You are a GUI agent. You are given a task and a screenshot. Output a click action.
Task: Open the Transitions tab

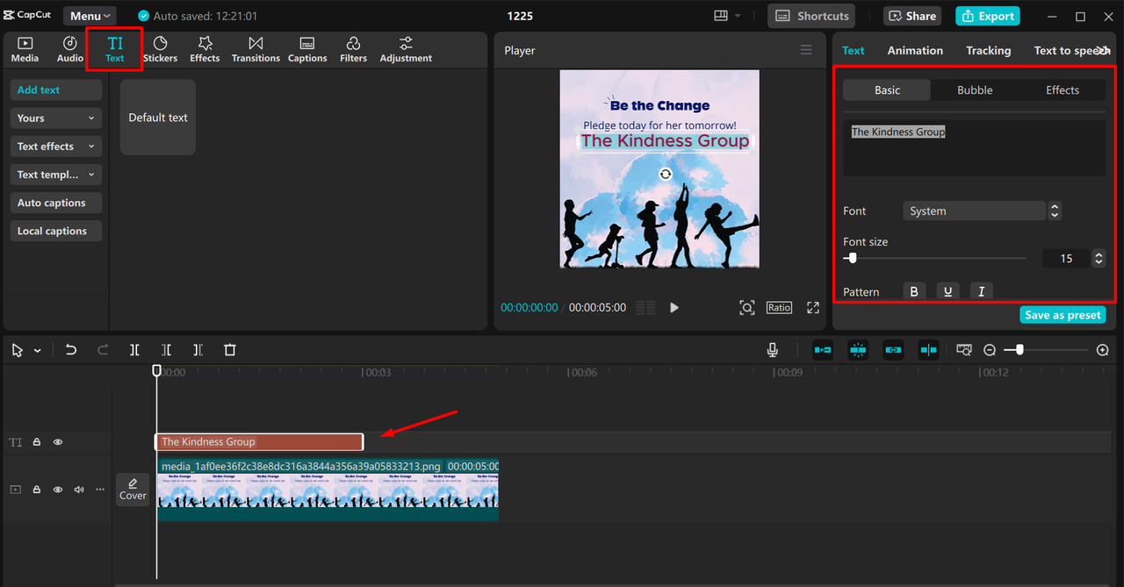(x=256, y=50)
